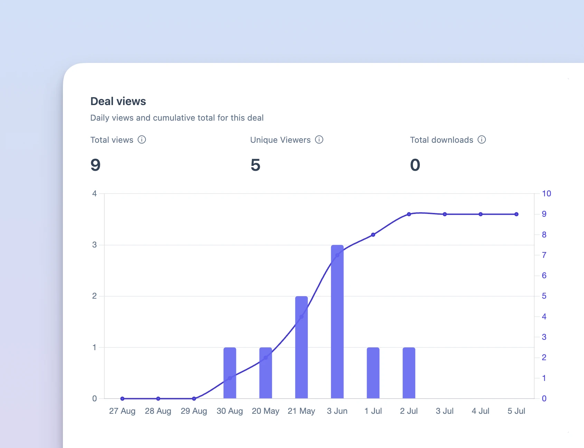This screenshot has width=584, height=448.
Task: Click the info icon beside Total downloads
Action: (482, 140)
